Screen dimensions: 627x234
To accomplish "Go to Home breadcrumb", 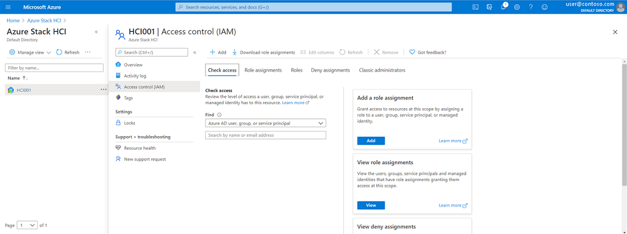I will click(13, 20).
